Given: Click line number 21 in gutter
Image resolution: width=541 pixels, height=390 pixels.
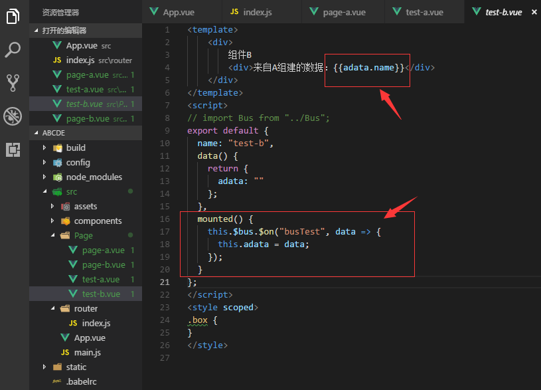Looking at the screenshot, I should [x=165, y=282].
